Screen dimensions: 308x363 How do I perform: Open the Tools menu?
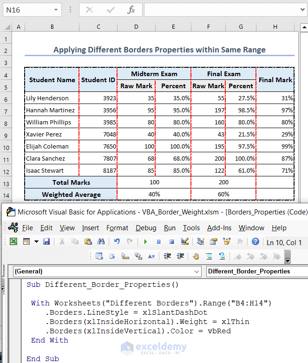point(191,228)
